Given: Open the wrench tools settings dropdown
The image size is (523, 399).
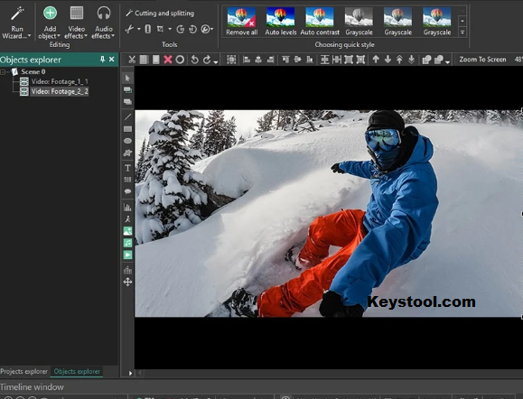Looking at the screenshot, I should 207,29.
